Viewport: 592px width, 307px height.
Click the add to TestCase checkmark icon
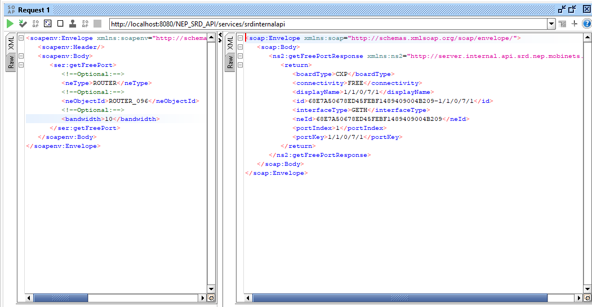[x=23, y=24]
